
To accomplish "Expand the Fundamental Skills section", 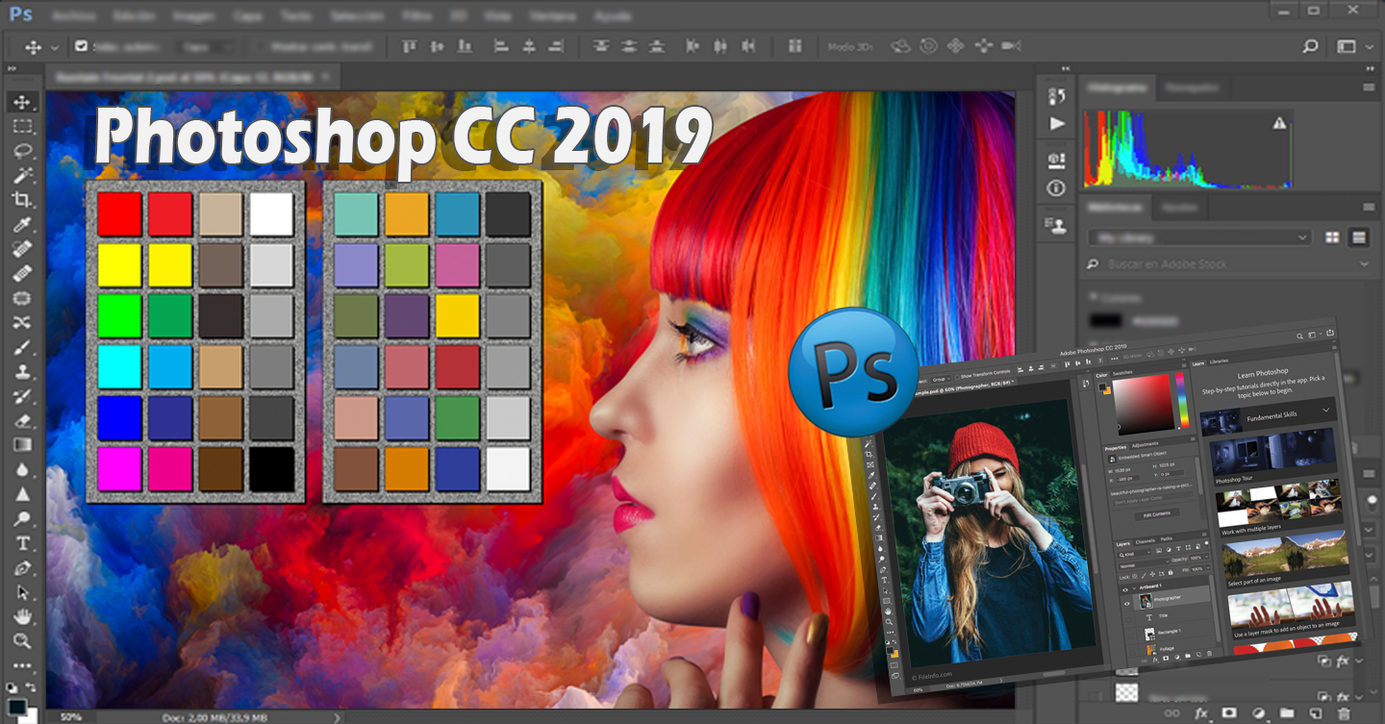I will click(1326, 411).
